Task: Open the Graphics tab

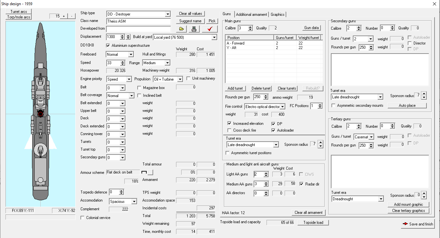Action: pos(278,15)
